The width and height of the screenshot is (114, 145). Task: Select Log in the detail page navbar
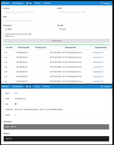28,86
